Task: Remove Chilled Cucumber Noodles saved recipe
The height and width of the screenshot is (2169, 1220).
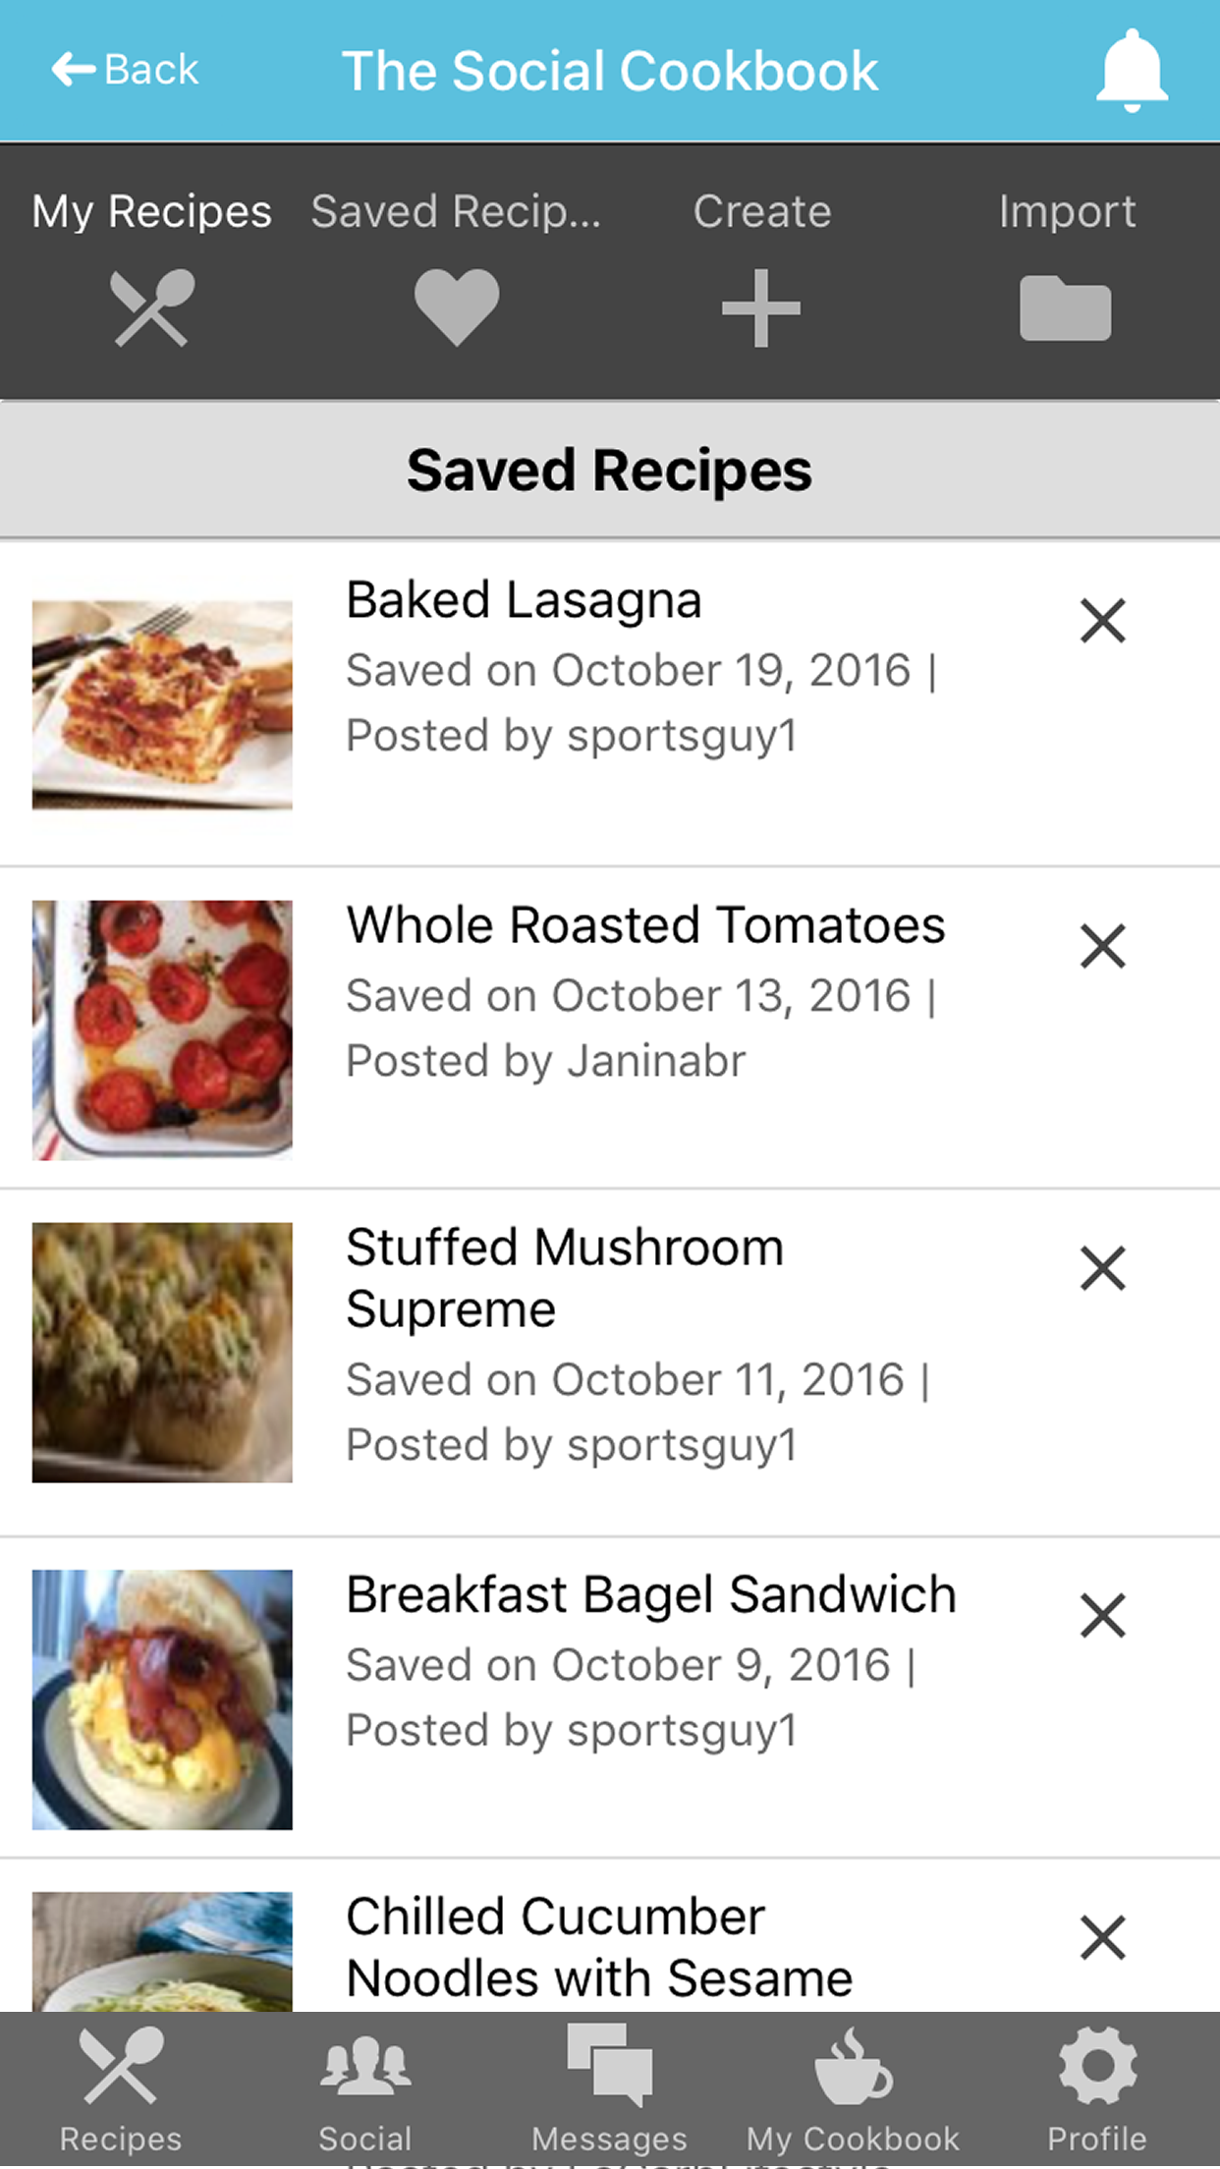Action: point(1102,1938)
